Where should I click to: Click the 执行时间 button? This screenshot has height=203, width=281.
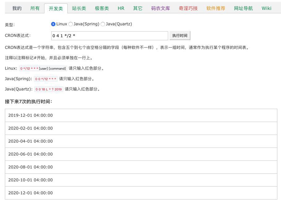[x=180, y=36]
